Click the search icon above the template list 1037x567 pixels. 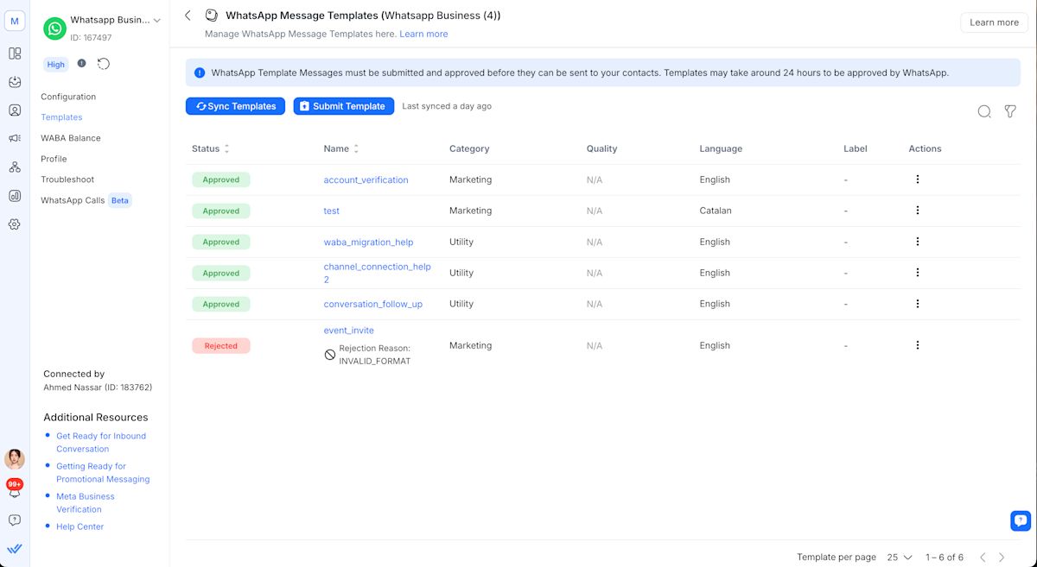point(984,111)
